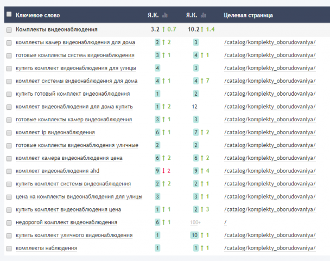Open keyword 'цена на комплекты видеонаблюдения для улицы'
Image resolution: width=330 pixels, height=261 pixels.
79,197
